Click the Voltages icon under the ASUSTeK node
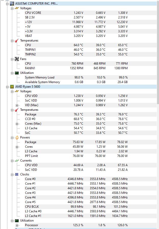This screenshot has height=229, width=159. (17, 8)
